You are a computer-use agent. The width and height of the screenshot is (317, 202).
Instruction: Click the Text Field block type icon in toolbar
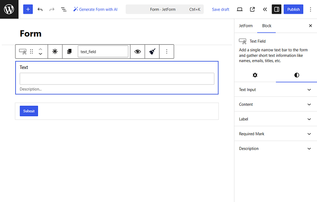pyautogui.click(x=23, y=52)
